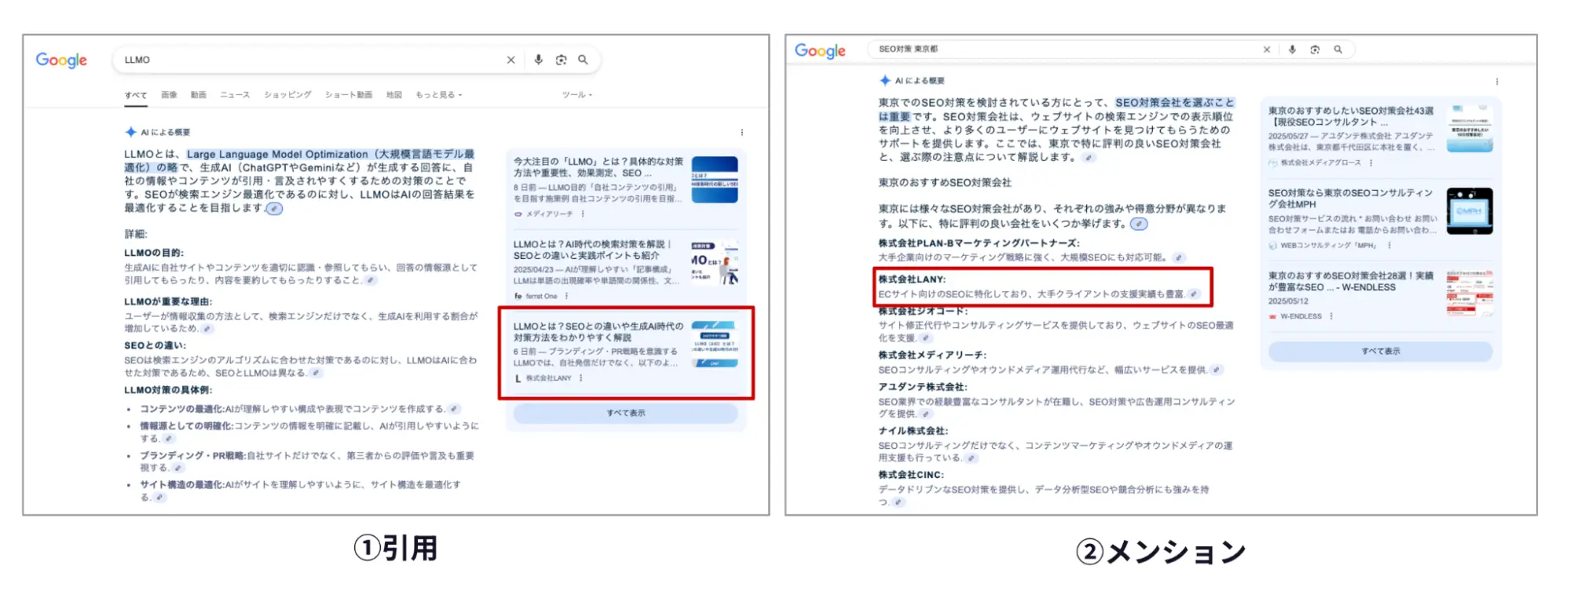This screenshot has height=591, width=1570.
Task: Click the Google Lens icon in LLMO search bar
Action: point(561,60)
